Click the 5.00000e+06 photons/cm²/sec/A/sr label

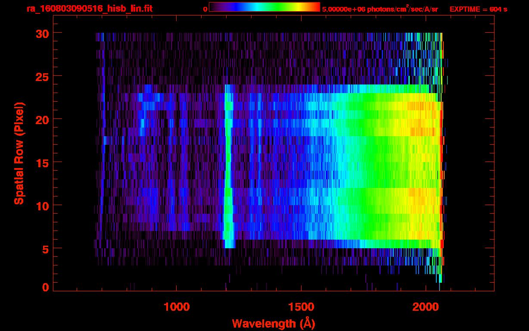click(x=380, y=9)
